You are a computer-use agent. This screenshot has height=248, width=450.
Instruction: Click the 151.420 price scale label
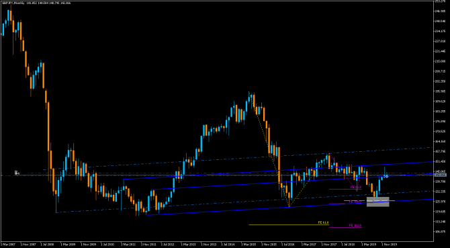click(x=441, y=161)
